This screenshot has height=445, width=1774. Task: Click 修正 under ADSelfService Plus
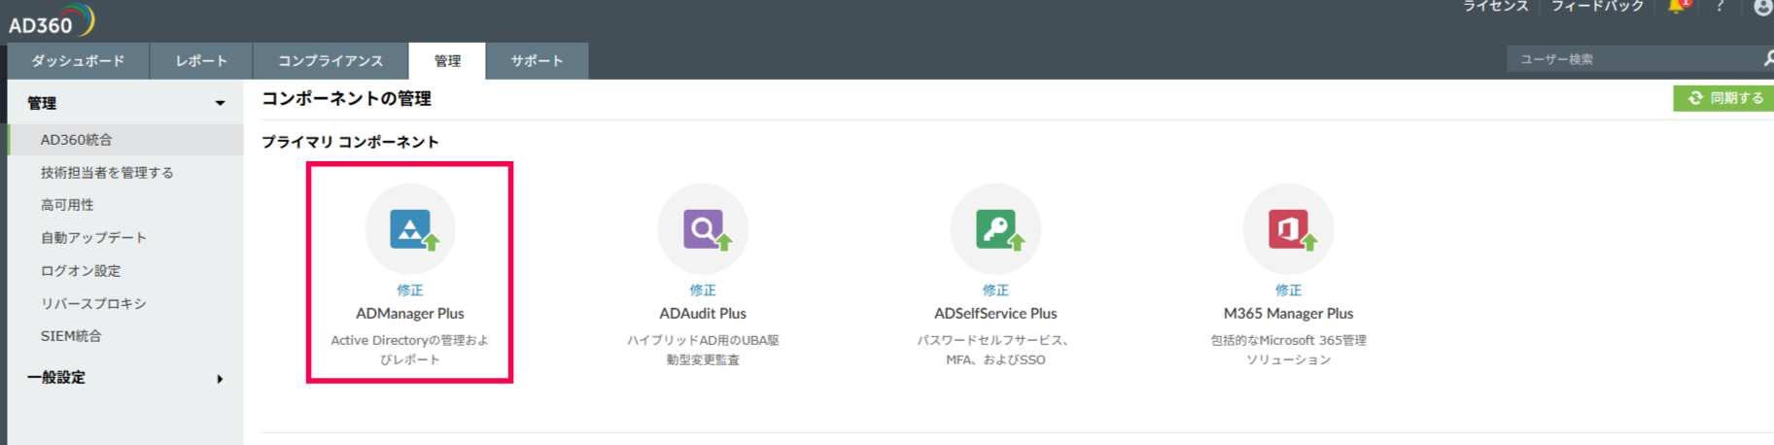[x=995, y=290]
